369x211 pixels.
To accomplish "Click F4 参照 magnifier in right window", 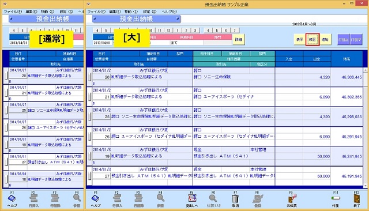I will point(160,198).
